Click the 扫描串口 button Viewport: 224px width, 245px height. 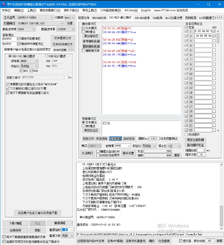[9, 23]
